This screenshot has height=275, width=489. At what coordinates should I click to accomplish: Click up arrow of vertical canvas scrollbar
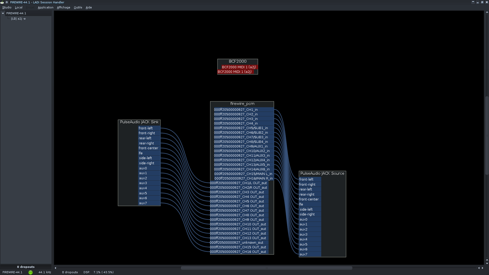(x=487, y=12)
